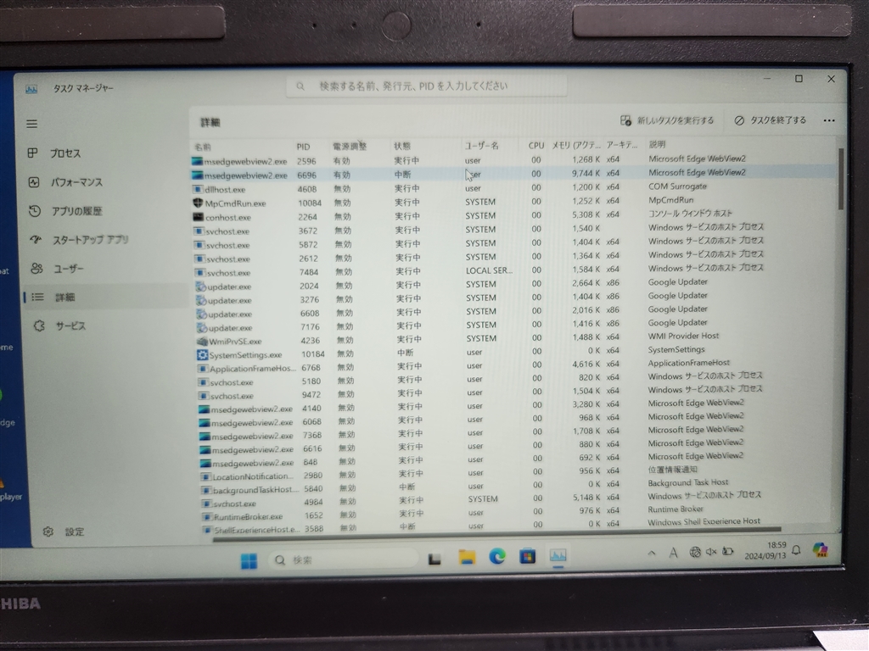Image resolution: width=869 pixels, height=651 pixels.
Task: Click the taskbar 検索 box
Action: pyautogui.click(x=344, y=560)
